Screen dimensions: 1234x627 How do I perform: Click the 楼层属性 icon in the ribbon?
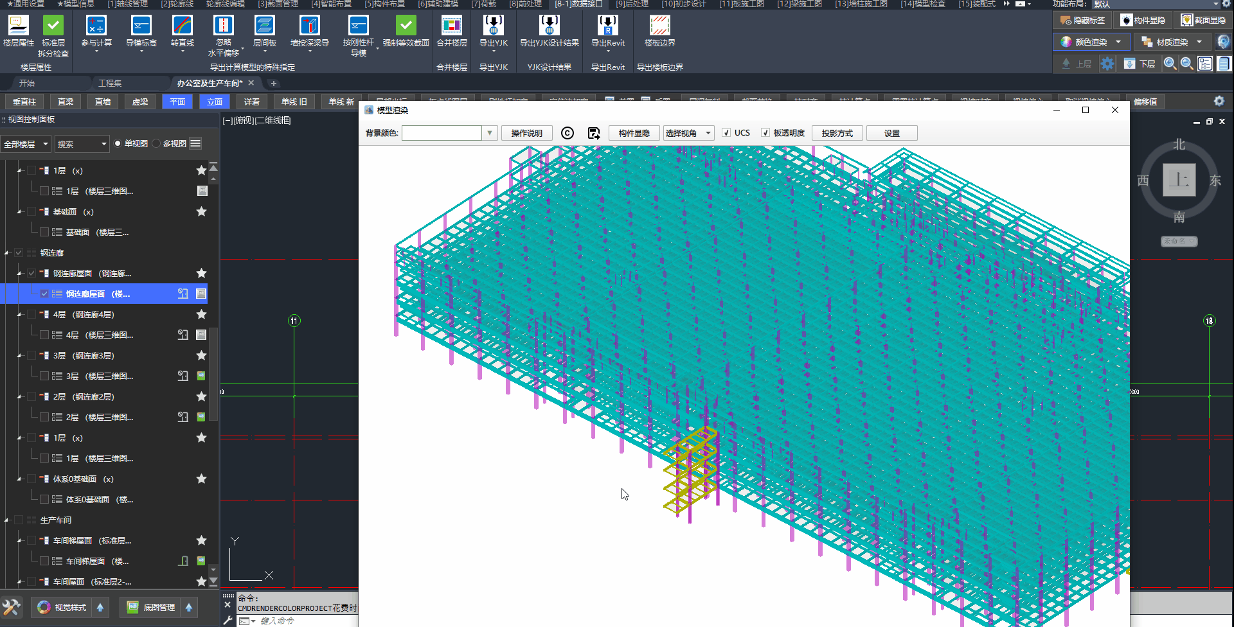(18, 26)
